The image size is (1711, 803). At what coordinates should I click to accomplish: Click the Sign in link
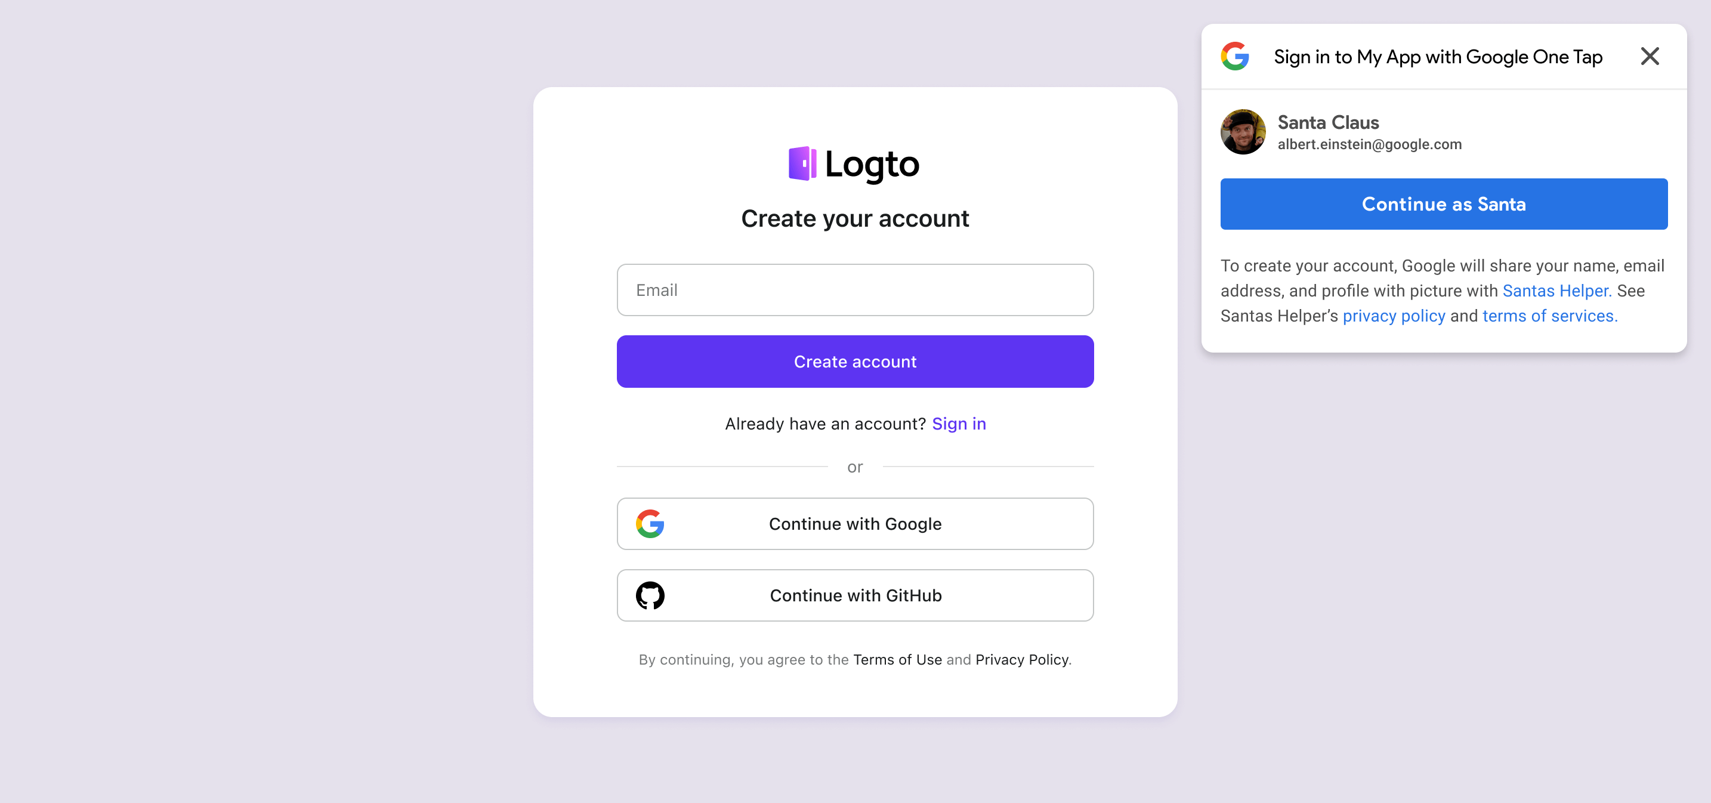(958, 424)
